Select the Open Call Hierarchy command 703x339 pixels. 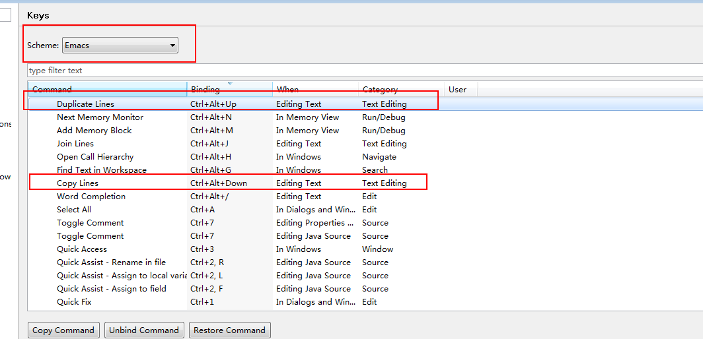[95, 157]
